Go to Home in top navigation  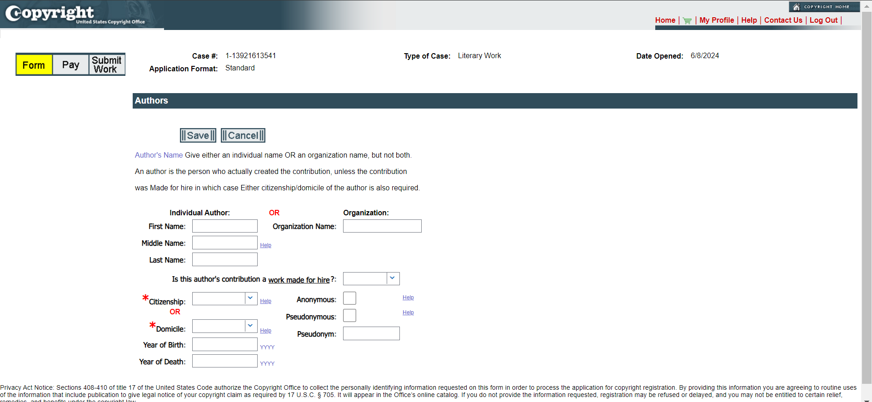pos(665,20)
